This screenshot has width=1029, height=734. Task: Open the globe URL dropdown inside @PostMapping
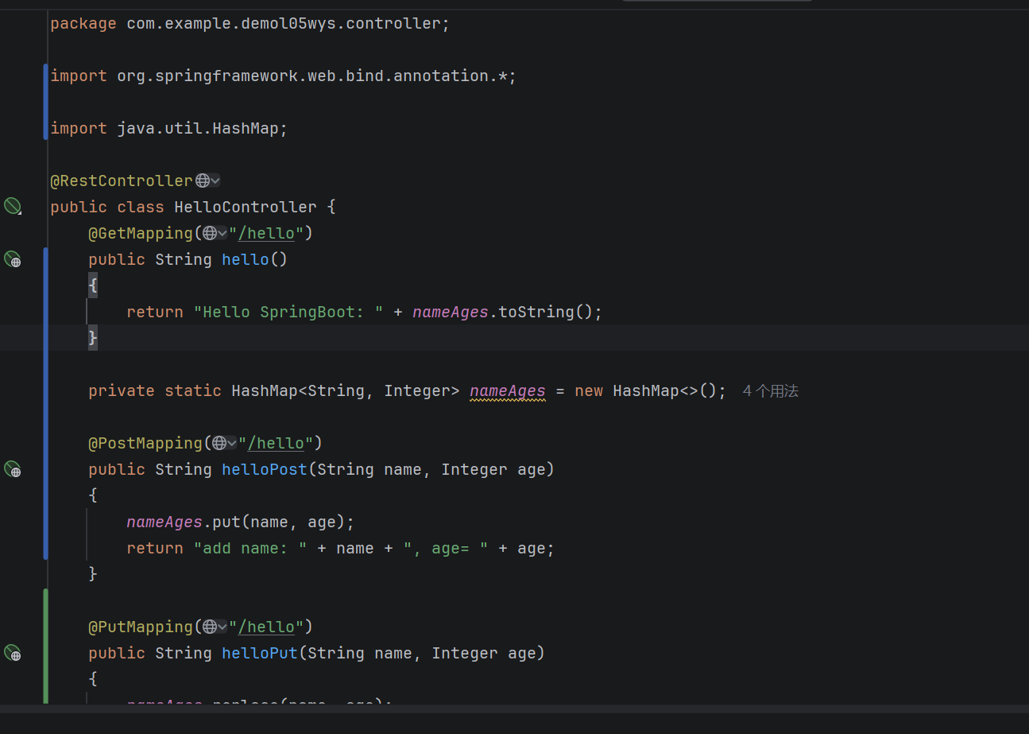pyautogui.click(x=224, y=443)
